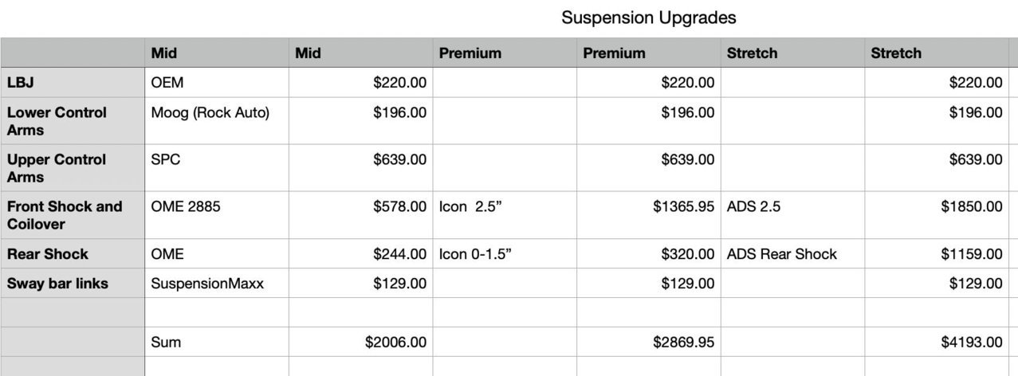
Task: Select the OEM cell in the LBJ row
Action: (216, 82)
